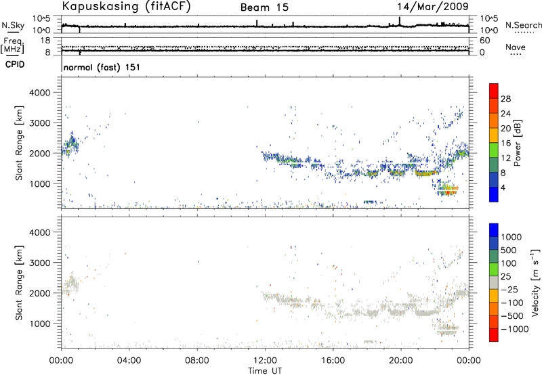
Task: Click the "10^5" tick beside N.Search
Action: pyautogui.click(x=488, y=19)
